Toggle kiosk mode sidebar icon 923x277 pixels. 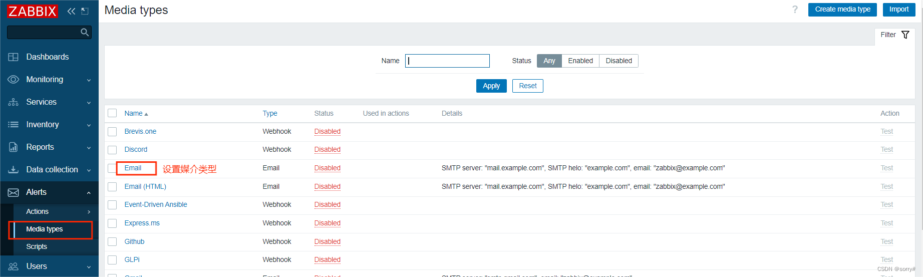click(85, 11)
